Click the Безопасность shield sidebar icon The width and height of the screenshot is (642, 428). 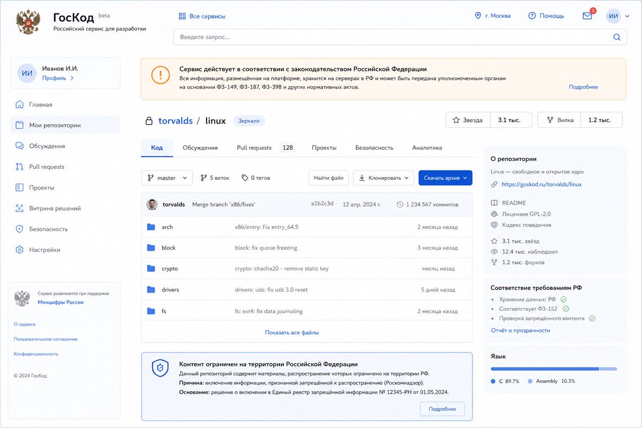pos(20,229)
